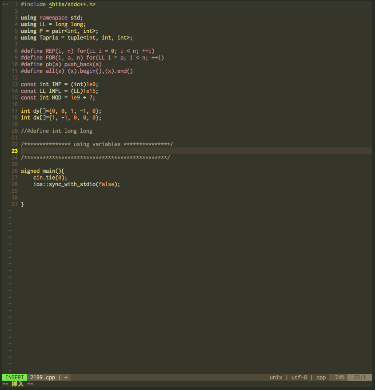
Task: Click on the #include <bits/stdc++.h> line
Action: [x=58, y=4]
